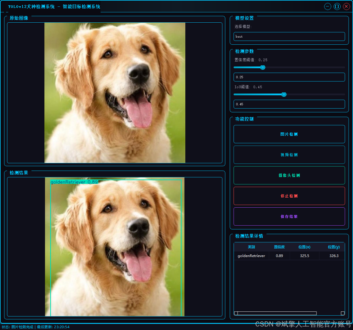The image size is (353, 330).
Task: Select the 325.5 position x cell
Action: coord(304,256)
